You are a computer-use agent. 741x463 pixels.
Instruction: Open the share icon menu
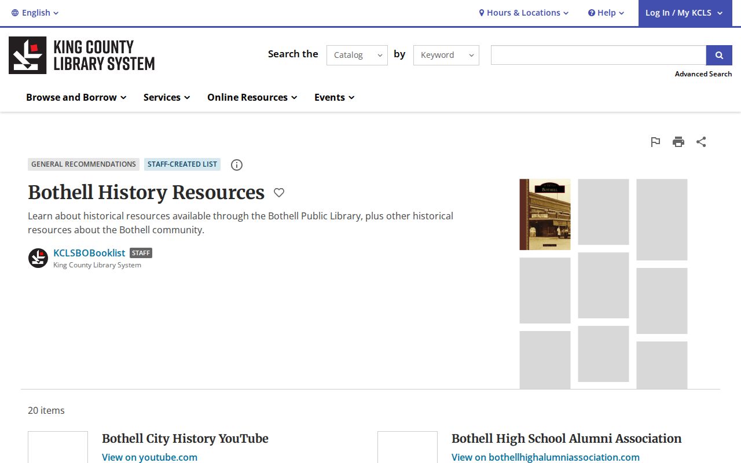coord(701,142)
